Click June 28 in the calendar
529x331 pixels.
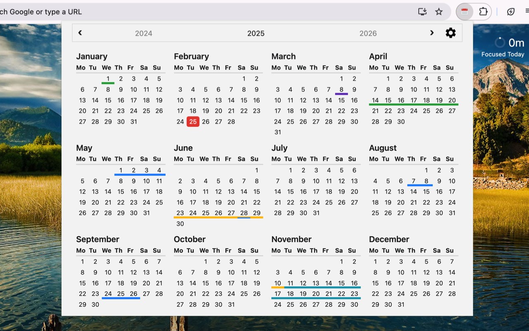pos(244,213)
